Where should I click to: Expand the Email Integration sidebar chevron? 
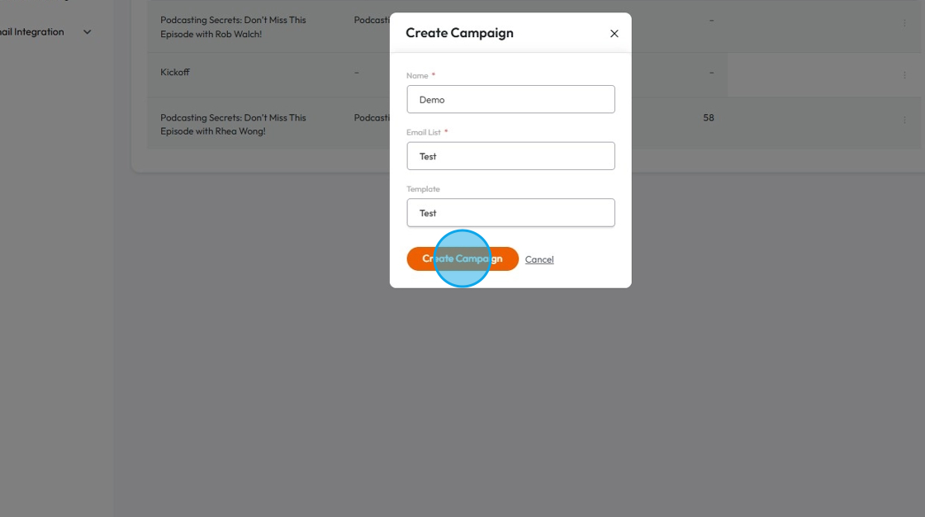(88, 32)
